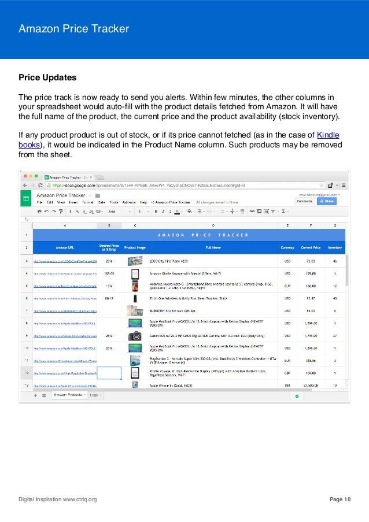This screenshot has width=369, height=522.
Task: Open the vertical align option in toolbar
Action: (233, 212)
